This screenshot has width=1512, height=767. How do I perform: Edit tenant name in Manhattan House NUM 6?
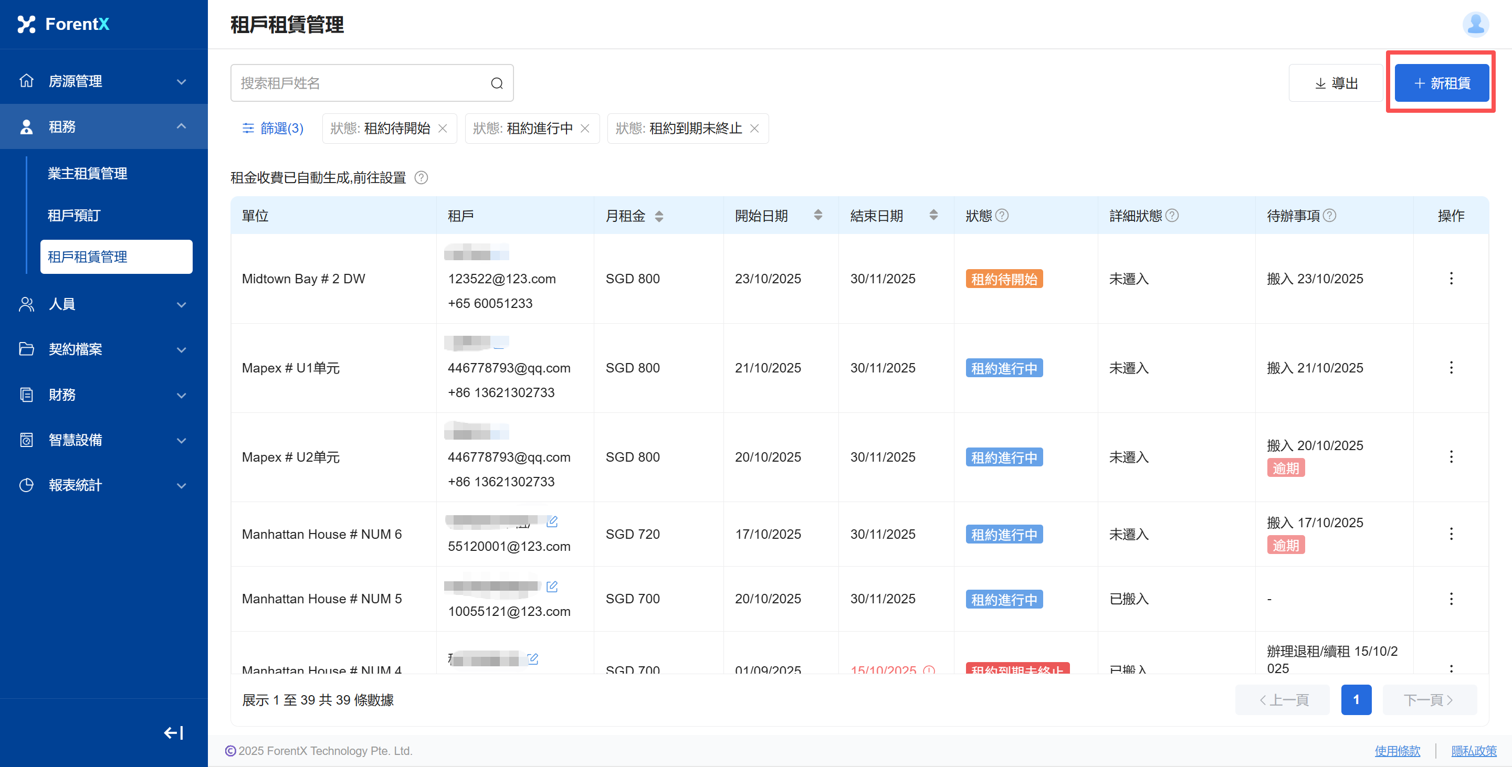[552, 521]
